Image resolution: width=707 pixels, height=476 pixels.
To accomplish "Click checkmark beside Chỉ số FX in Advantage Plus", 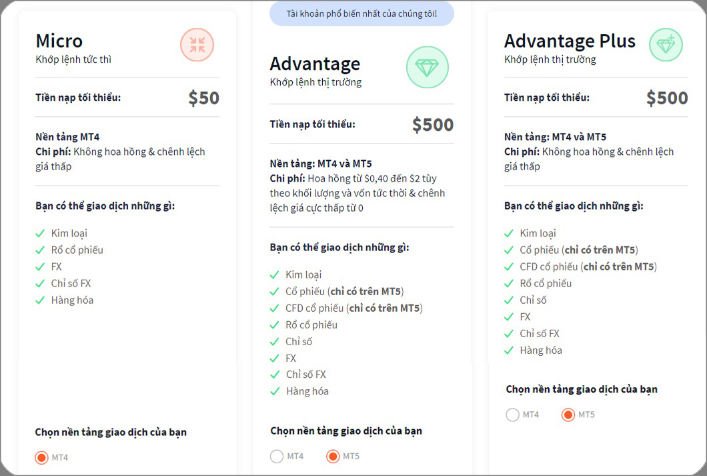I will click(x=509, y=334).
